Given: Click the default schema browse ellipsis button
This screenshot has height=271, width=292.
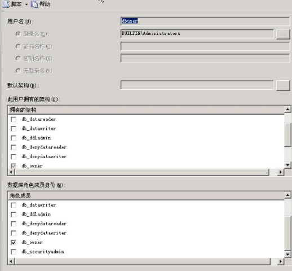Looking at the screenshot, I should coord(283,86).
